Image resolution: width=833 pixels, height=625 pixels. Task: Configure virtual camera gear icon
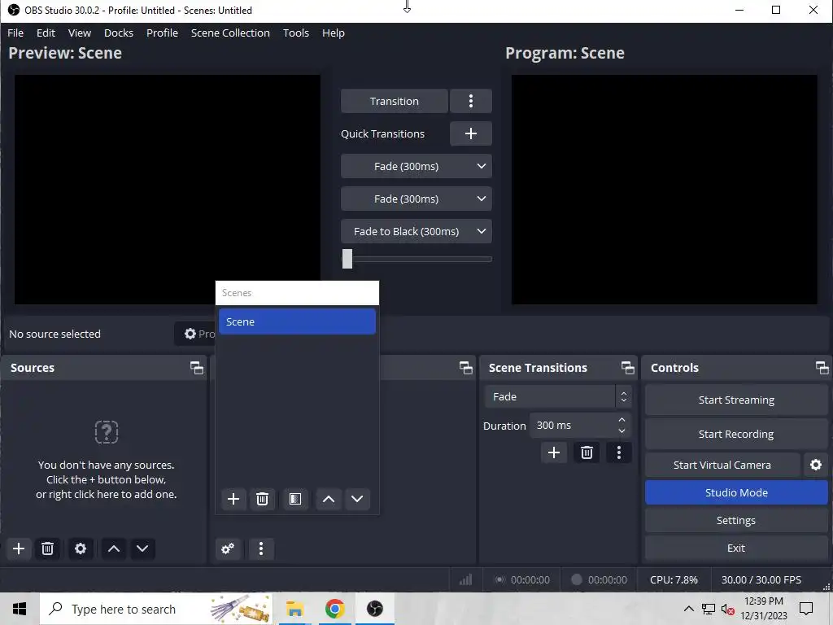(815, 465)
